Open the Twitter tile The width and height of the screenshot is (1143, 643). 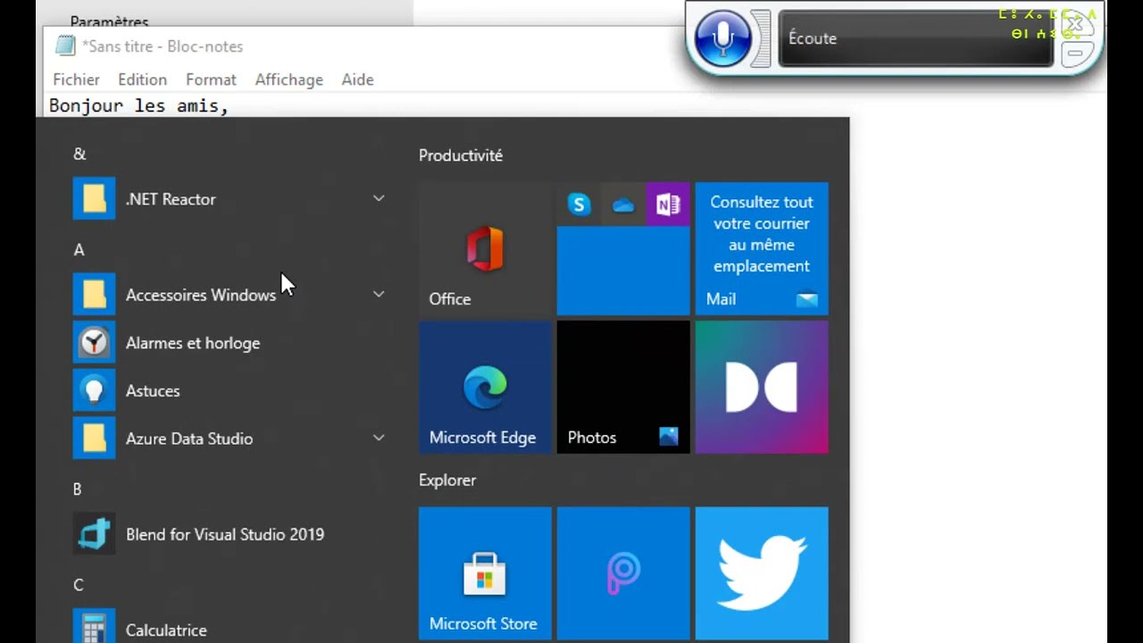pyautogui.click(x=762, y=573)
